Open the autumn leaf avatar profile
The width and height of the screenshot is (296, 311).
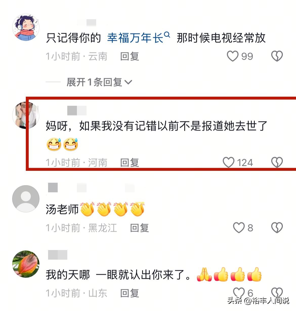point(26,264)
